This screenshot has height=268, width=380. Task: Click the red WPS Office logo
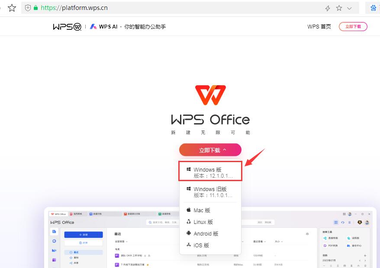tap(210, 95)
